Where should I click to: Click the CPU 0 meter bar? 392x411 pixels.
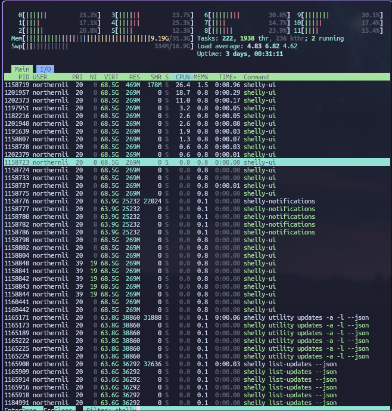(60, 15)
